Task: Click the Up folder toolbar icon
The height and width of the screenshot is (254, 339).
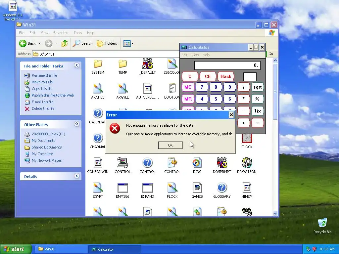Action: coord(64,43)
